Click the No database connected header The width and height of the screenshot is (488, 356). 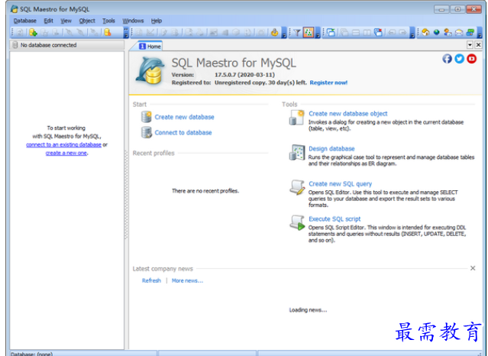(67, 45)
